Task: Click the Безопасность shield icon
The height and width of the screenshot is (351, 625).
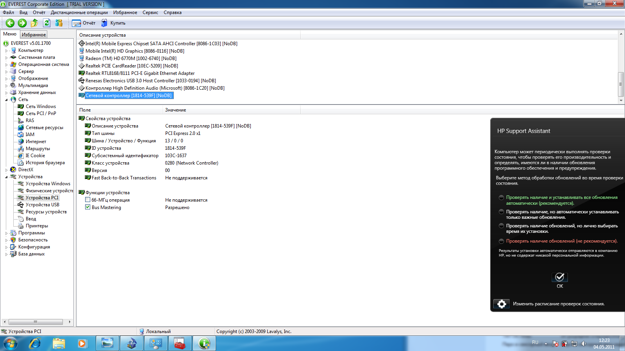Action: click(x=13, y=240)
